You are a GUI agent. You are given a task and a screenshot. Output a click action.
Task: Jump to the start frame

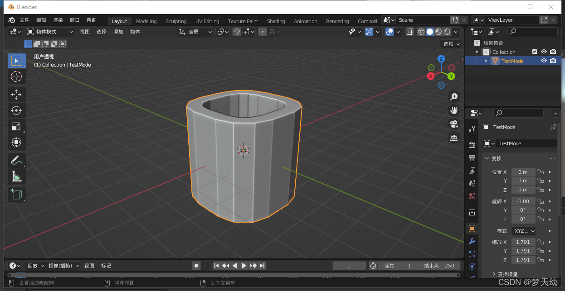pyautogui.click(x=217, y=266)
